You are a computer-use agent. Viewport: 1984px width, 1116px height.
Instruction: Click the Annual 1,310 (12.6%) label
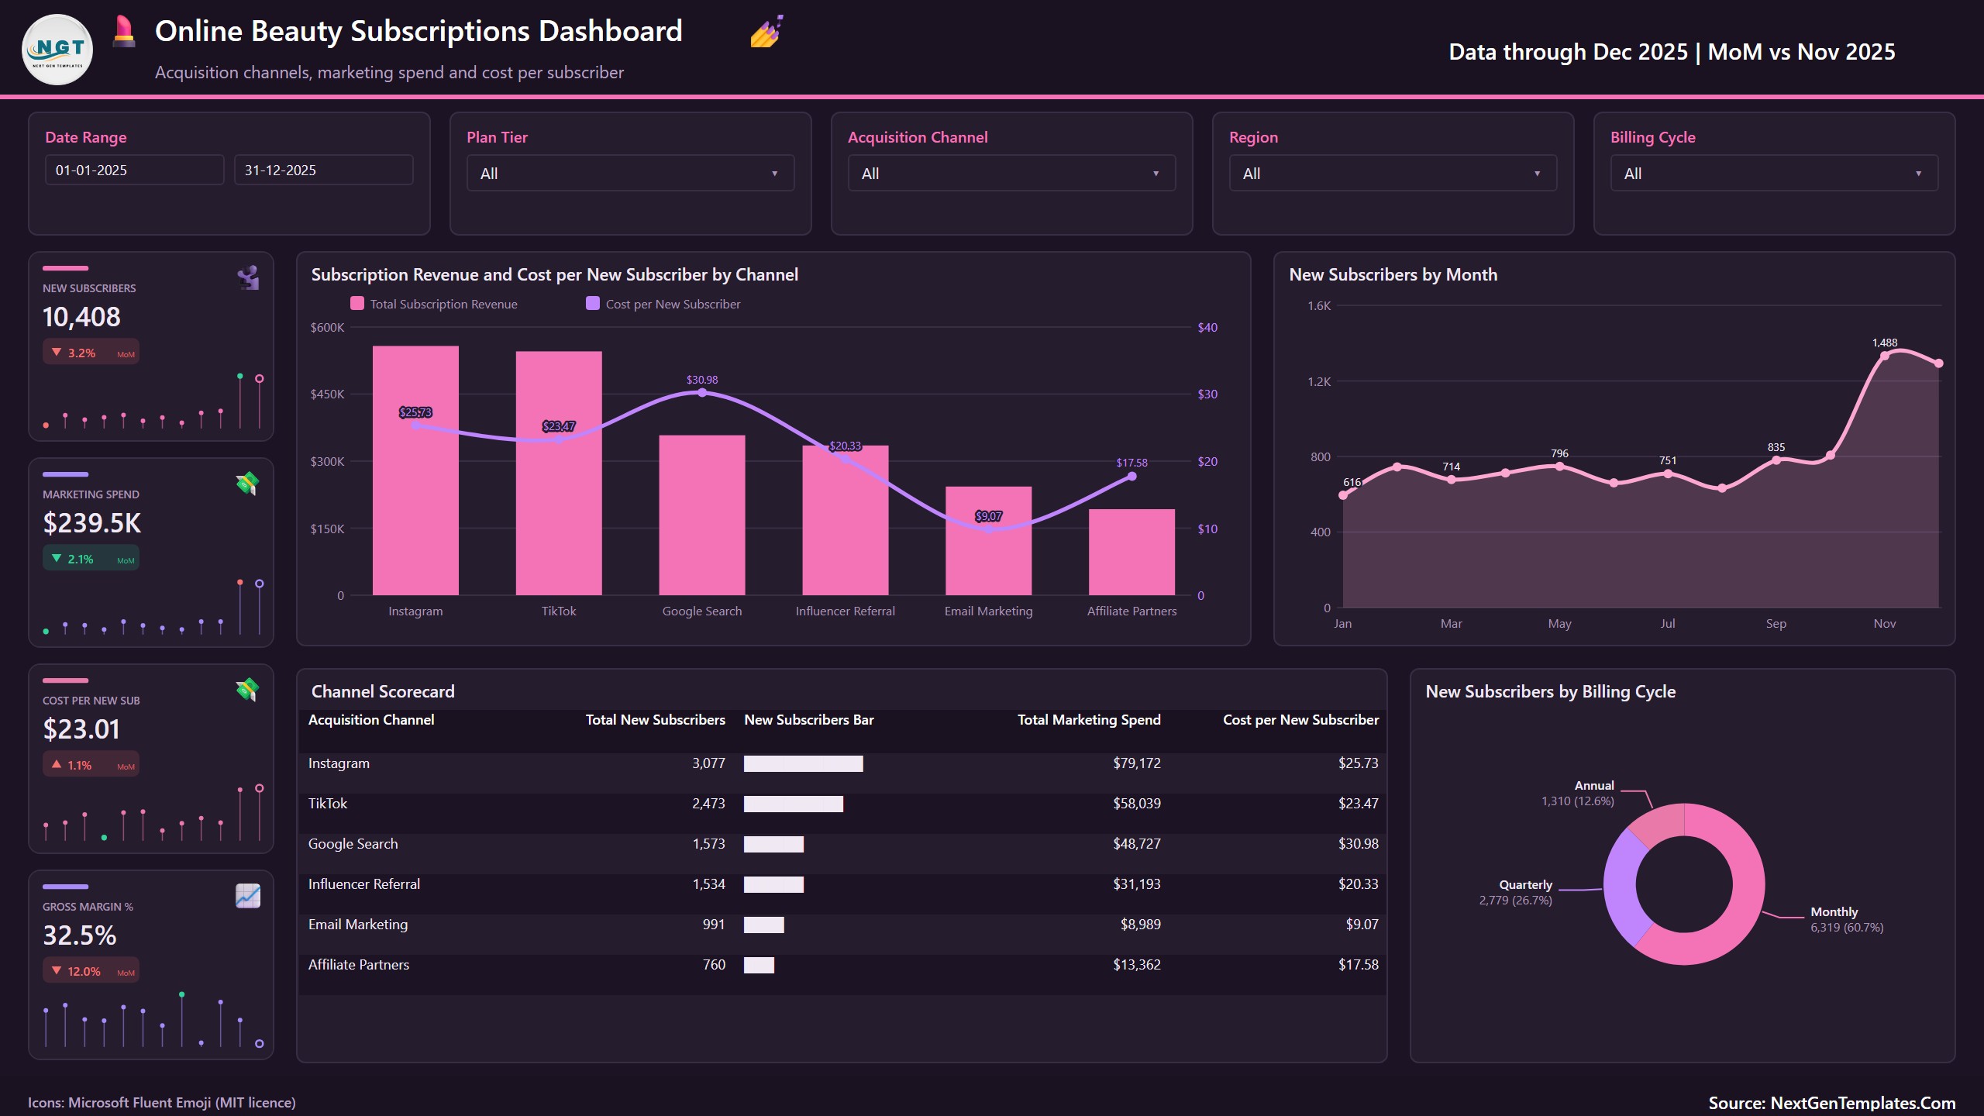[1577, 793]
